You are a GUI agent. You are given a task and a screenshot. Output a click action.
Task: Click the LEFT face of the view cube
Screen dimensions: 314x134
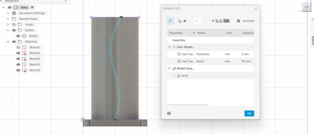coord(307,7)
